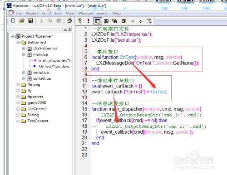Open the search menu

pos(103,13)
